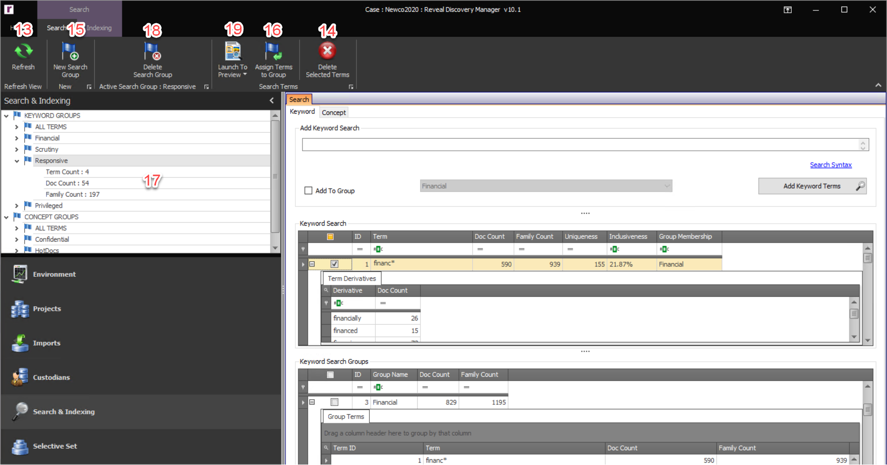Open the group selection dropdown showing Financial
887x465 pixels.
(546, 186)
